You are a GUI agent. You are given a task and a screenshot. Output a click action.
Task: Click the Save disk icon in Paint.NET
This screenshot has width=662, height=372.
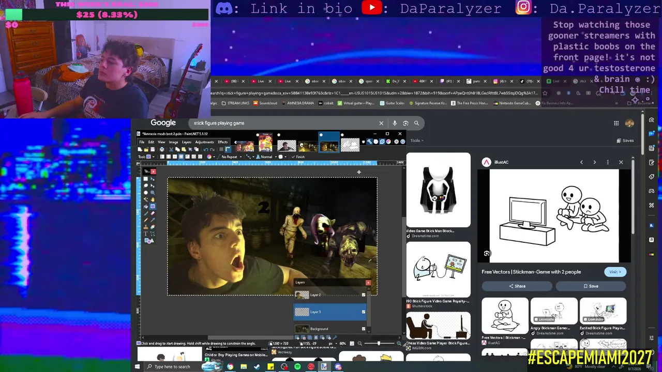pyautogui.click(x=153, y=149)
